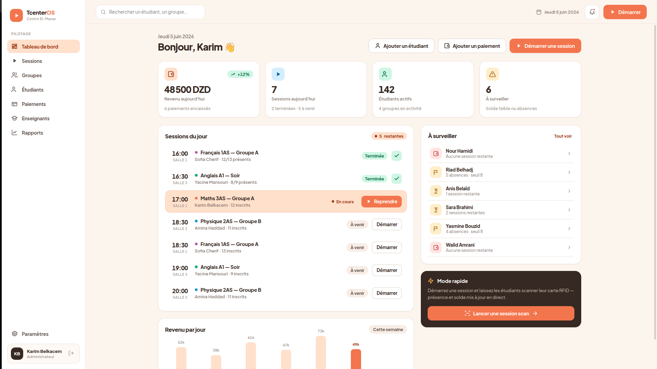
Task: Click the logout icon next to Karim Belkacem
Action: coord(71,353)
